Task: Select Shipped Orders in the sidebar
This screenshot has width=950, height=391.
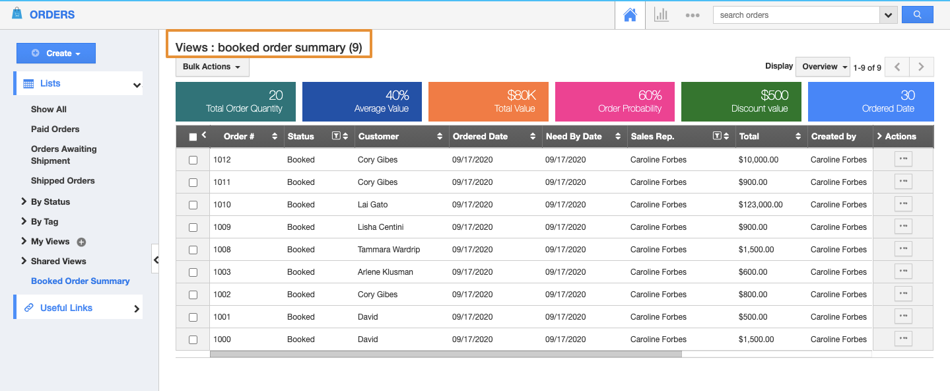Action: tap(63, 180)
